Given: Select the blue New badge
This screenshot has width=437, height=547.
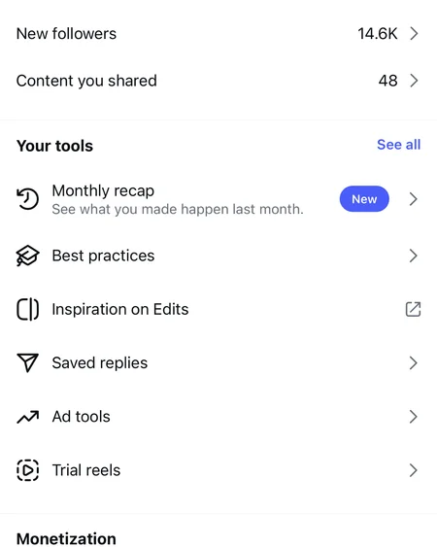Looking at the screenshot, I should 364,199.
